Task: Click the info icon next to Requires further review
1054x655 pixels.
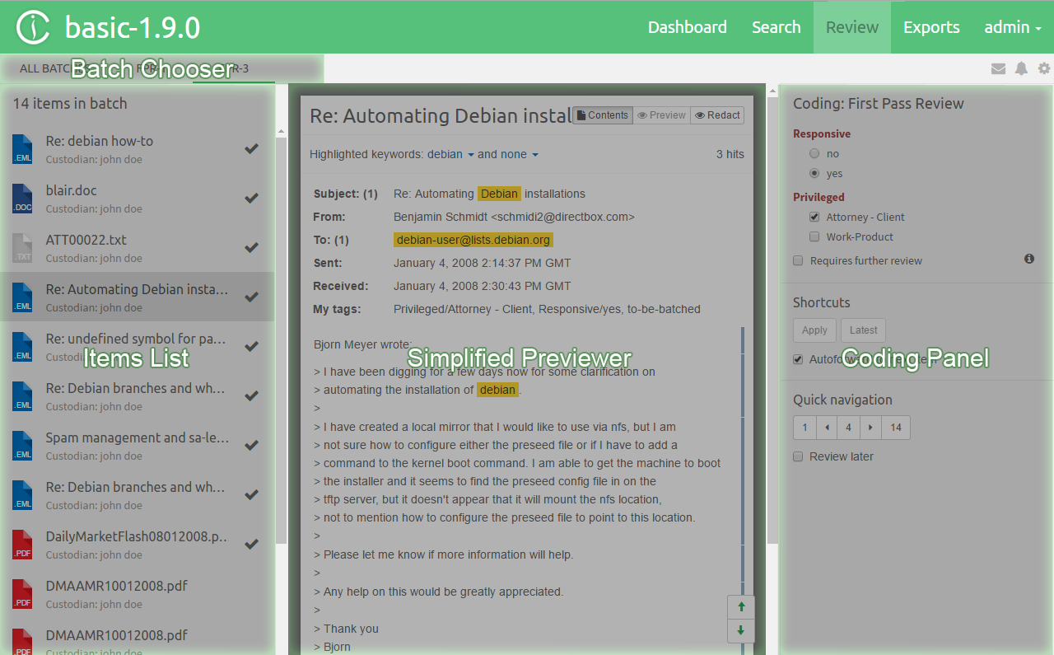Action: pos(1028,259)
